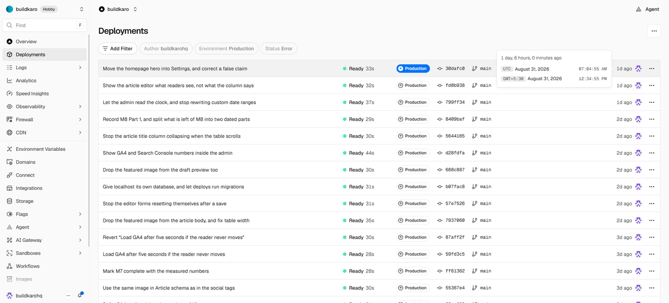
Task: Open the Overview page in sidebar
Action: pos(44,42)
